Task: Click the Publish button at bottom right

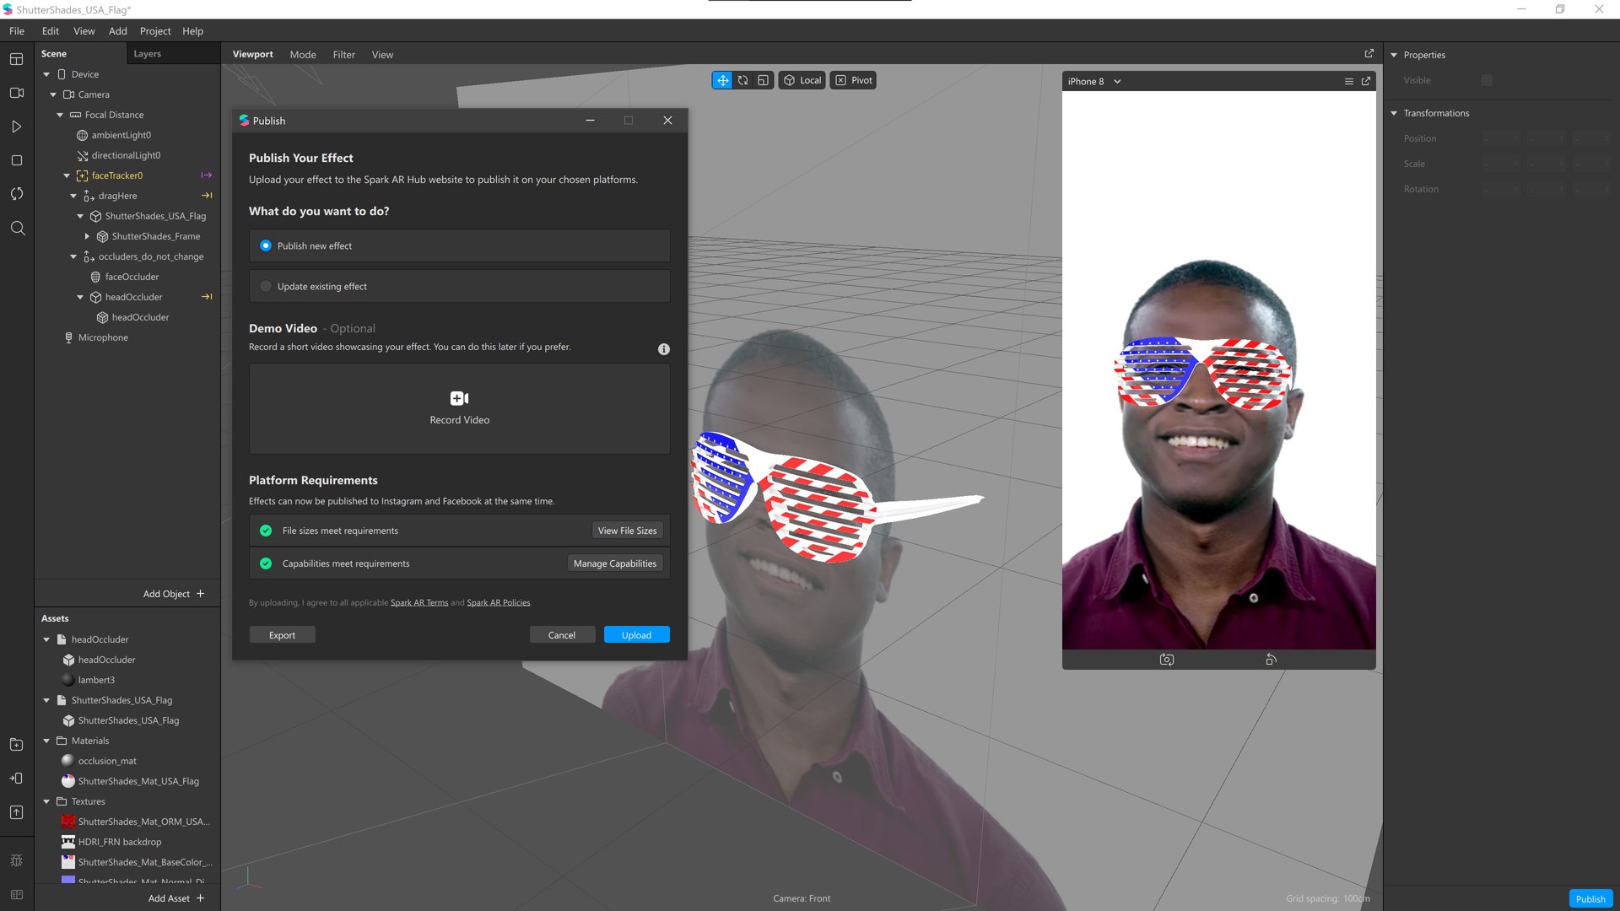Action: 1590,898
